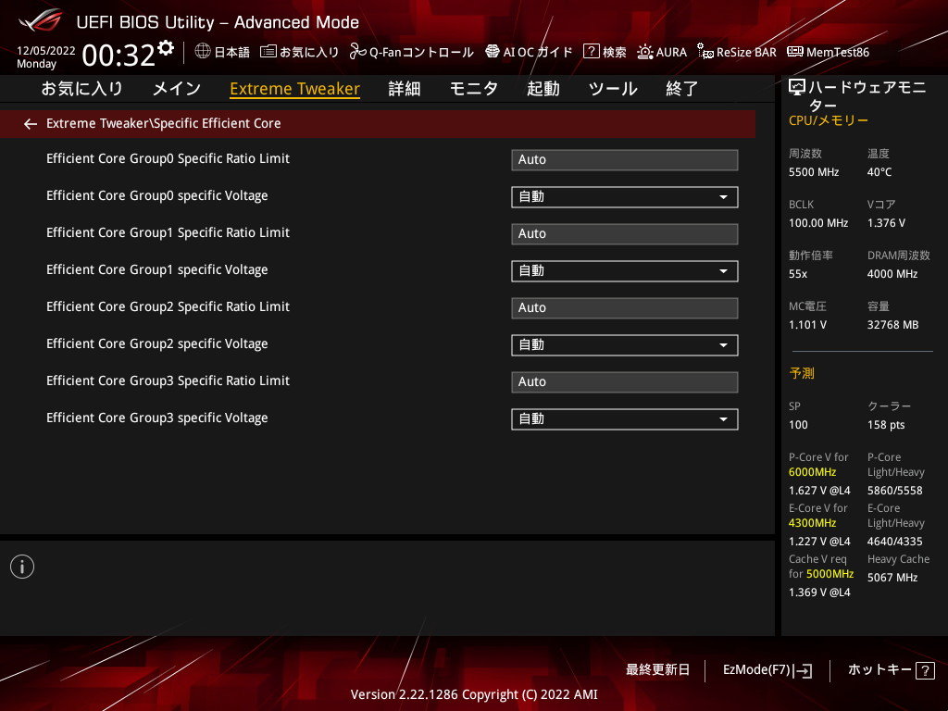
Task: Click 検索 search label
Action: [x=615, y=52]
